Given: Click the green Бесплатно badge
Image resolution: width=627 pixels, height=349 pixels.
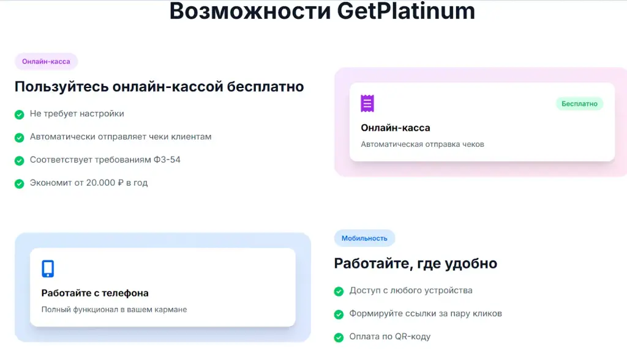Looking at the screenshot, I should [579, 104].
